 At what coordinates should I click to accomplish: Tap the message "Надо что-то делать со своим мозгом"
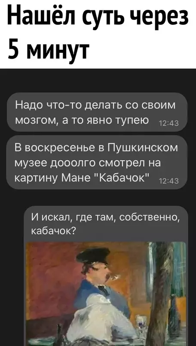pyautogui.click(x=97, y=112)
